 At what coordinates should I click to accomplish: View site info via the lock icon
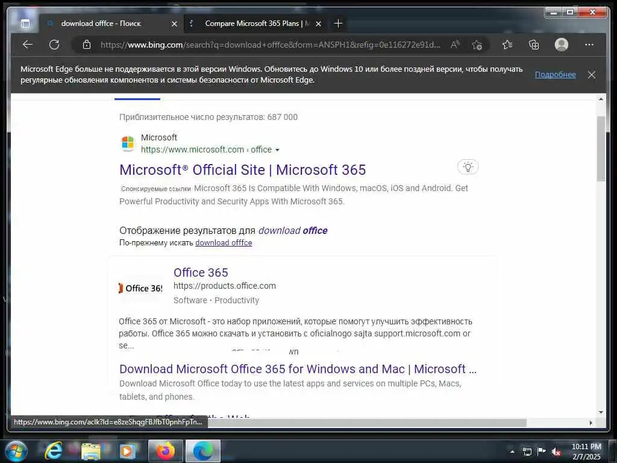coord(87,45)
